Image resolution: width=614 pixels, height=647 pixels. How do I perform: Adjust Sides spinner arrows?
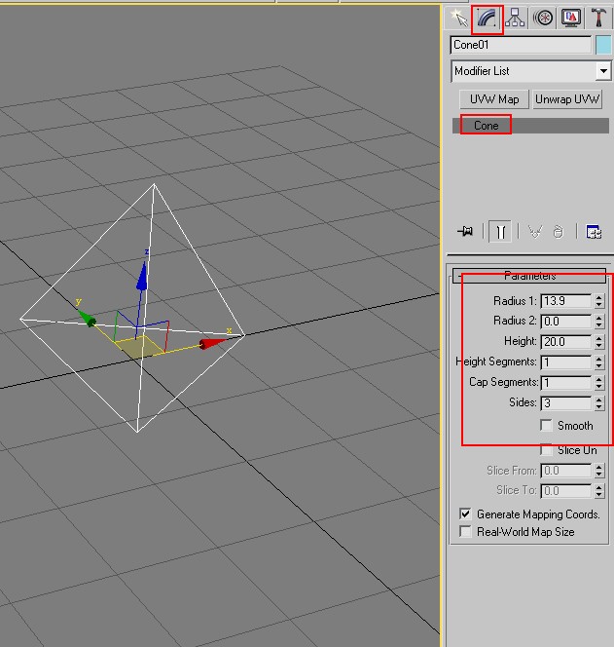click(x=599, y=402)
